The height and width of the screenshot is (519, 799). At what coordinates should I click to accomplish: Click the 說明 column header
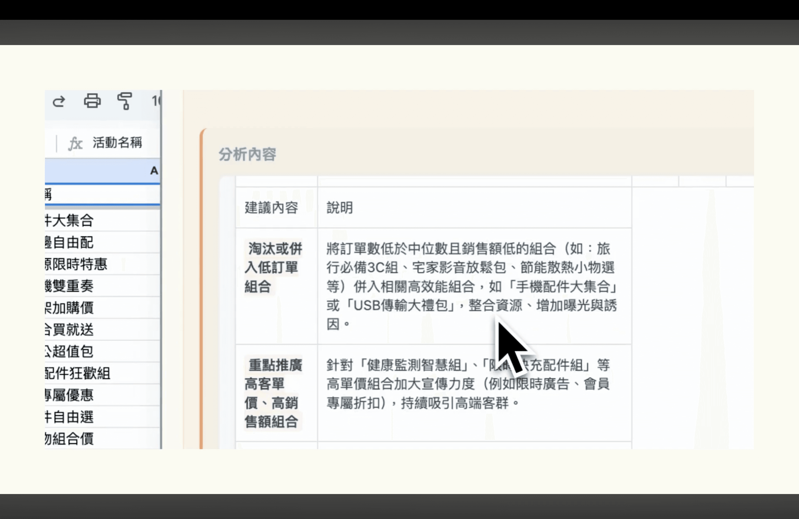[x=339, y=208]
